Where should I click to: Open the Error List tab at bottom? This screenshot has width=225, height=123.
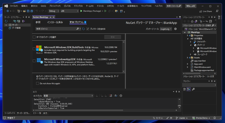37,113
